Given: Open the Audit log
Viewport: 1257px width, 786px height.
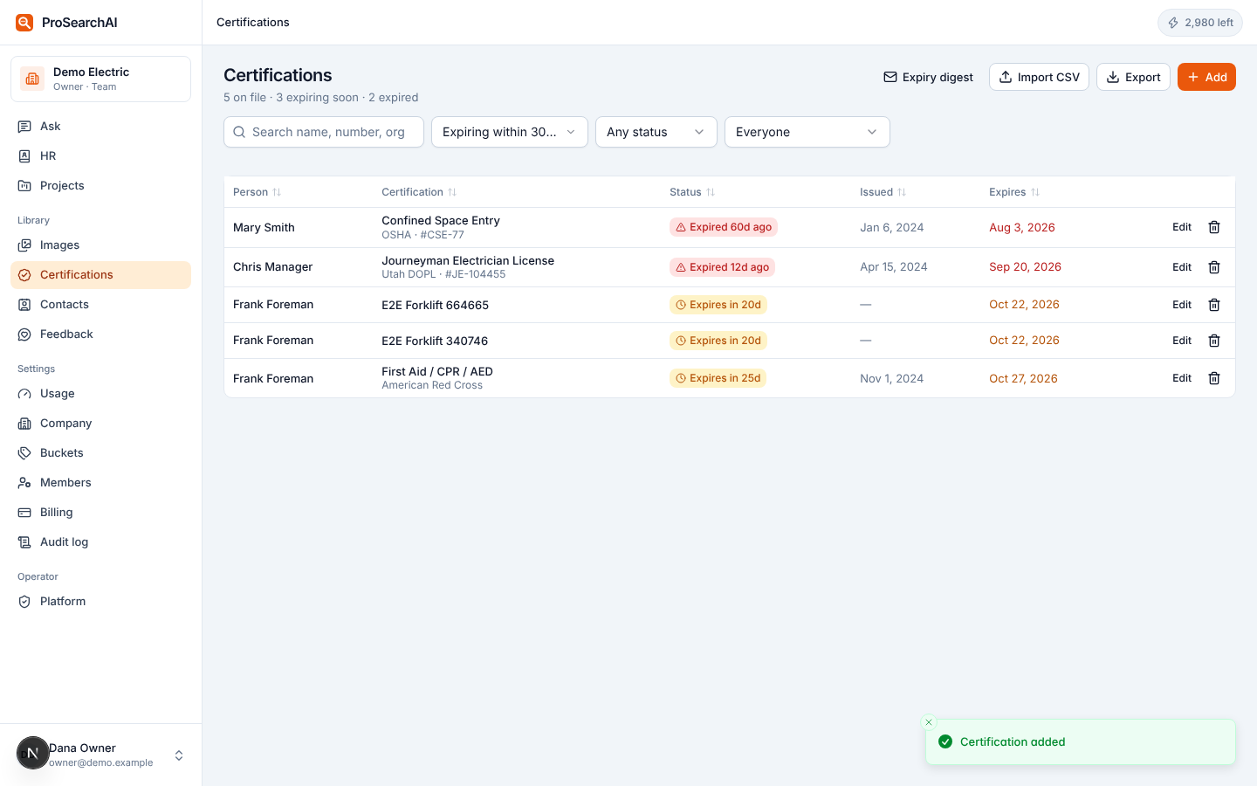Looking at the screenshot, I should [100, 542].
